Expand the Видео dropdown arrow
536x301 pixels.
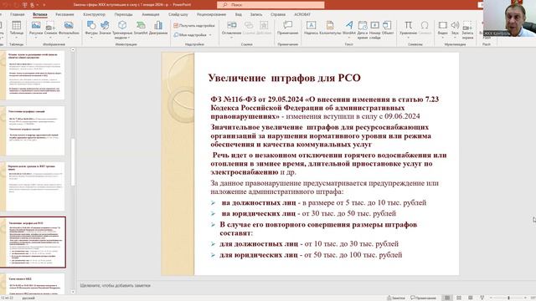[443, 38]
